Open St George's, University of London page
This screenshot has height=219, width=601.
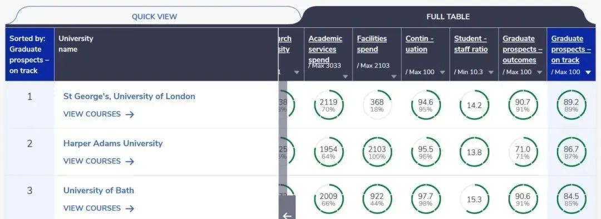[129, 96]
